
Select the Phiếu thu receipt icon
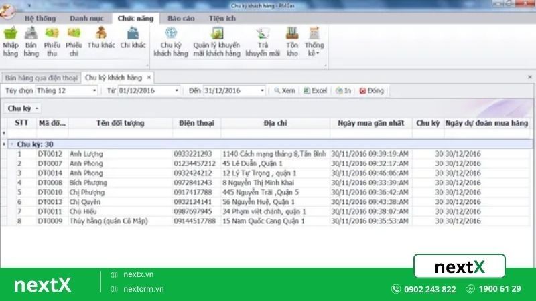(x=52, y=40)
